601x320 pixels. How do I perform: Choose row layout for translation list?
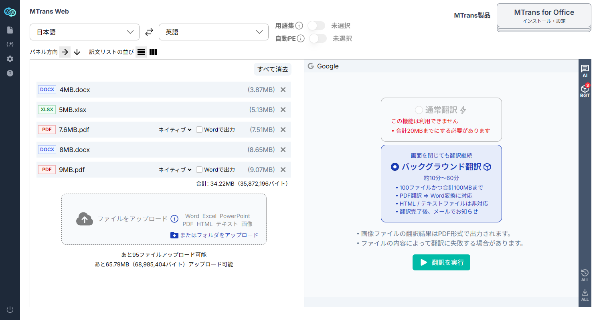141,52
